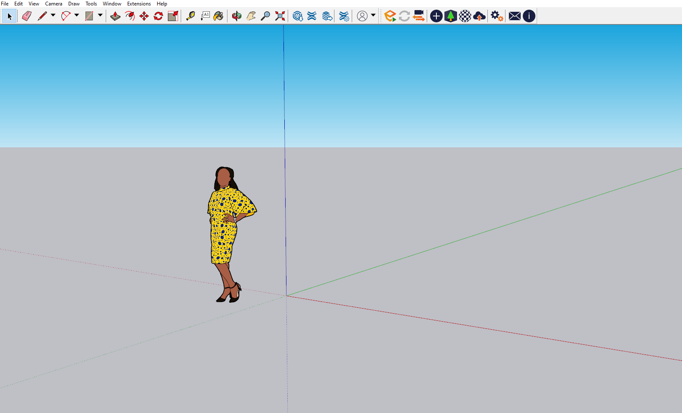Screen dimensions: 682x413
Task: Click the Zoom Extents icon
Action: click(x=279, y=16)
